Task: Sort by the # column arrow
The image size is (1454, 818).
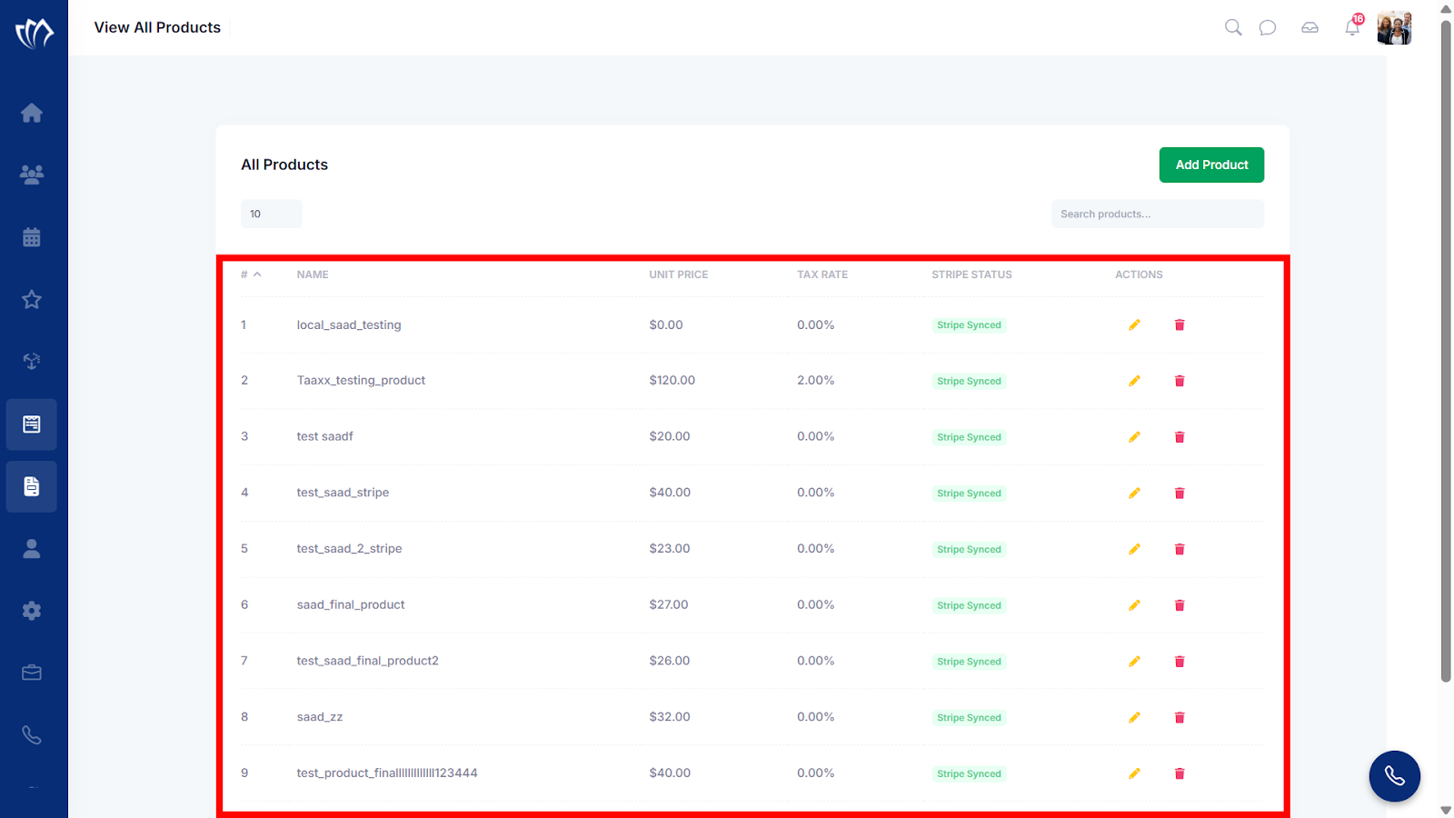Action: click(257, 274)
